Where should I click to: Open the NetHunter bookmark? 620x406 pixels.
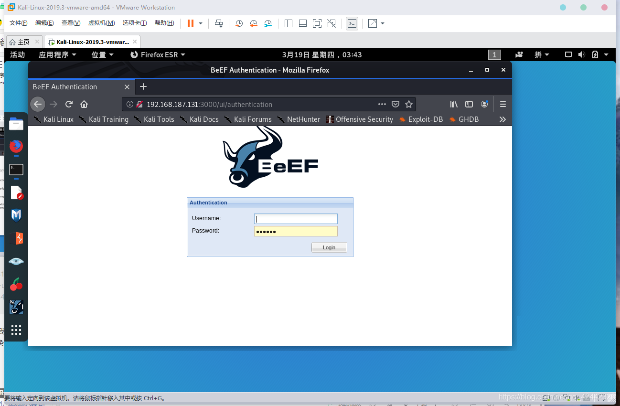pos(299,119)
